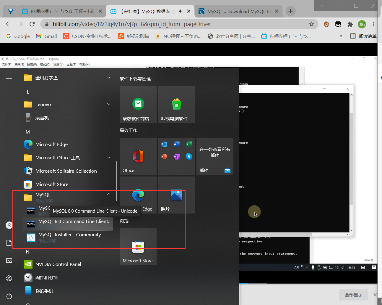Jump to letter M section header
This screenshot has height=305, width=382.
(28, 132)
